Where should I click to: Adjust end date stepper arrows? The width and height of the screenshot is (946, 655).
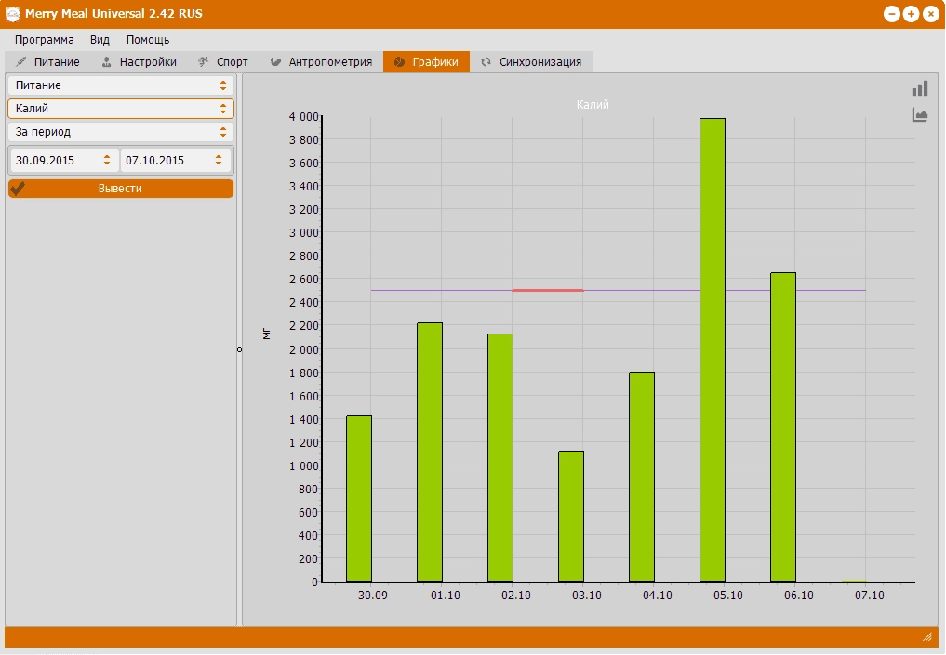219,161
